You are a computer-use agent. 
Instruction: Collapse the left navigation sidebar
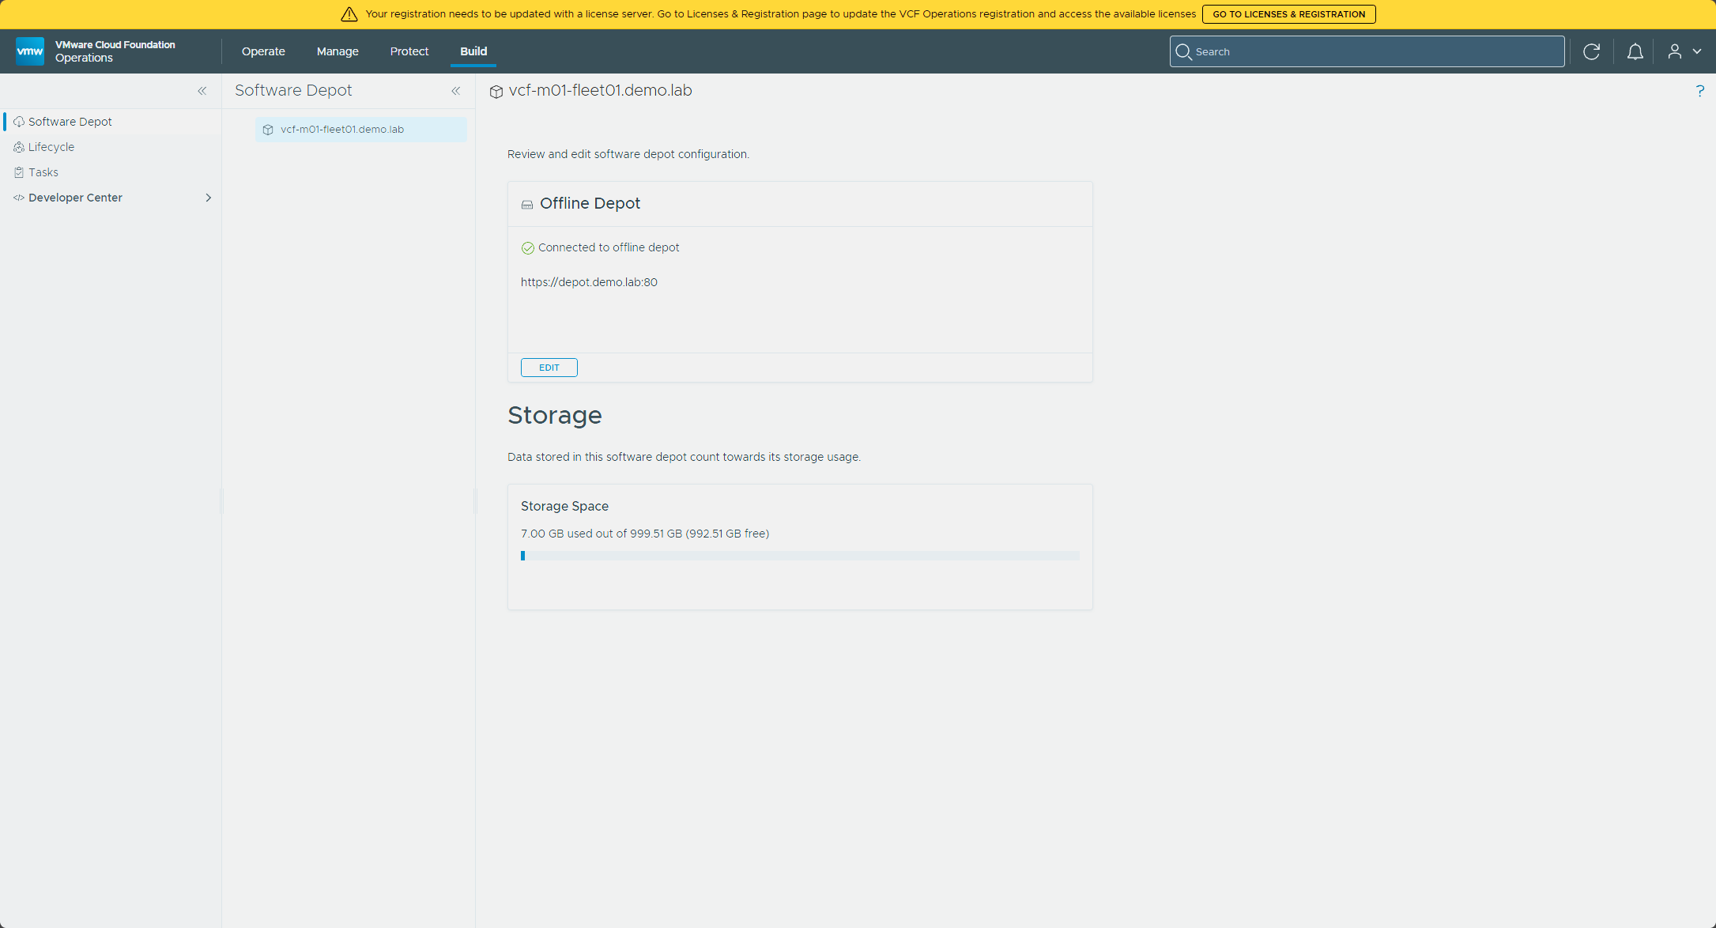[x=202, y=91]
